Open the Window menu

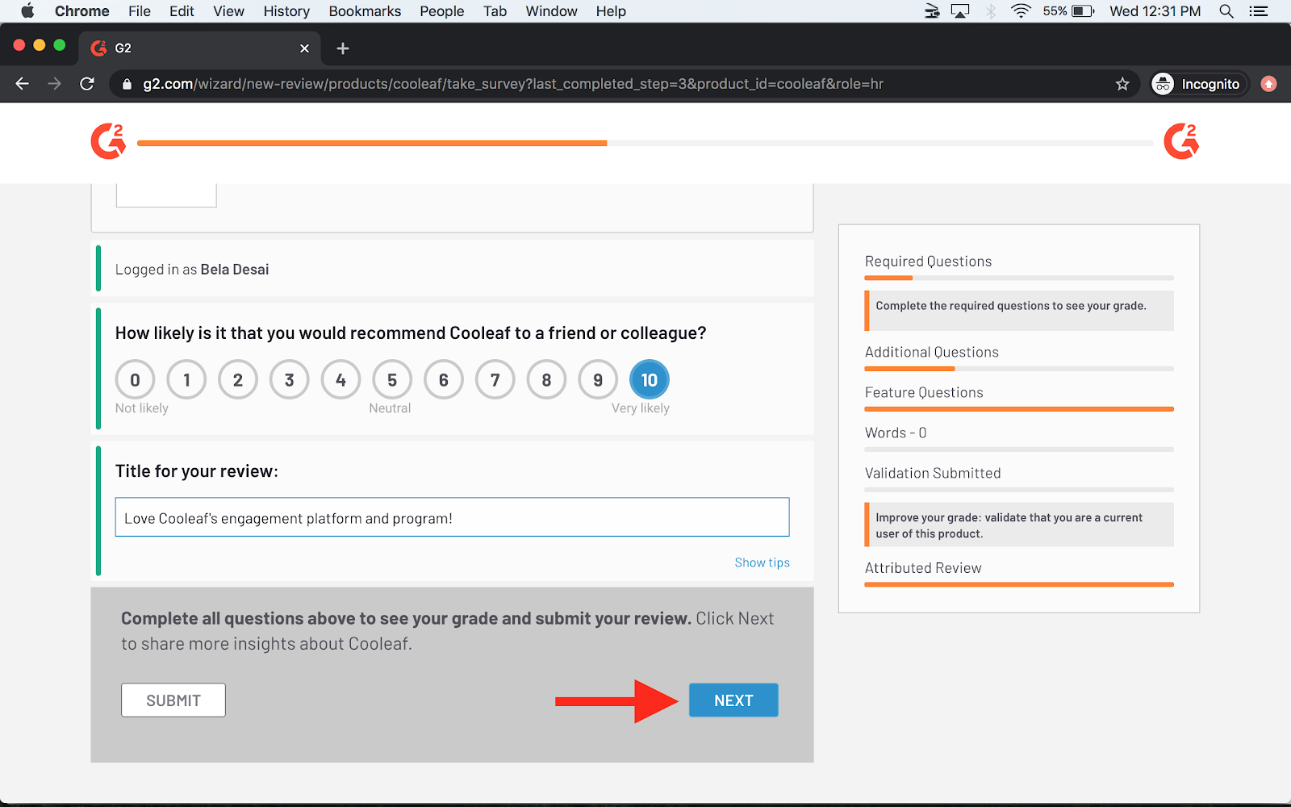click(551, 11)
